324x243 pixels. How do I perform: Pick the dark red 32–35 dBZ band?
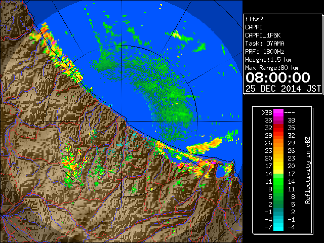click(x=278, y=128)
